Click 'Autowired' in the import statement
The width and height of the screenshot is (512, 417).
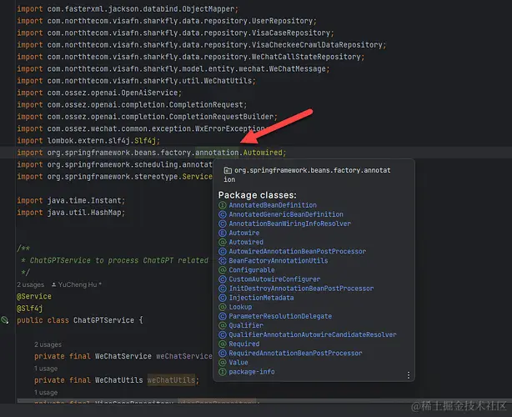click(263, 153)
